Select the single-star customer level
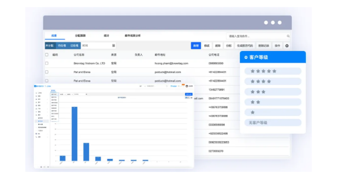347x181 pixels. point(273,112)
